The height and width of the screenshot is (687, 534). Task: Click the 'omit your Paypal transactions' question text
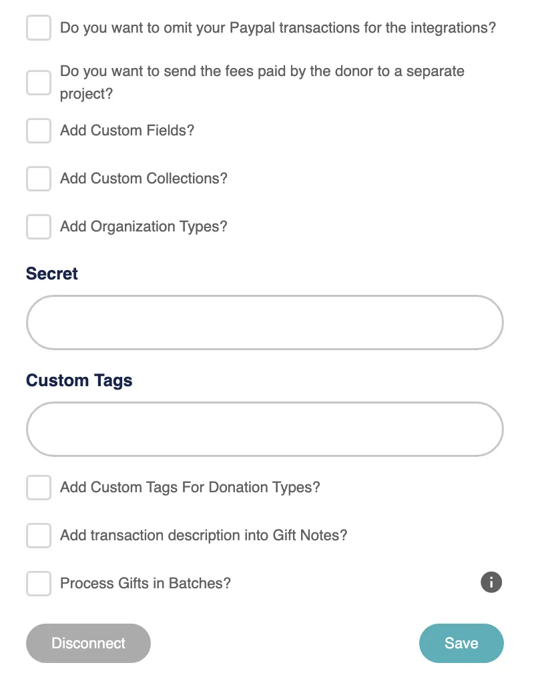[x=278, y=28]
